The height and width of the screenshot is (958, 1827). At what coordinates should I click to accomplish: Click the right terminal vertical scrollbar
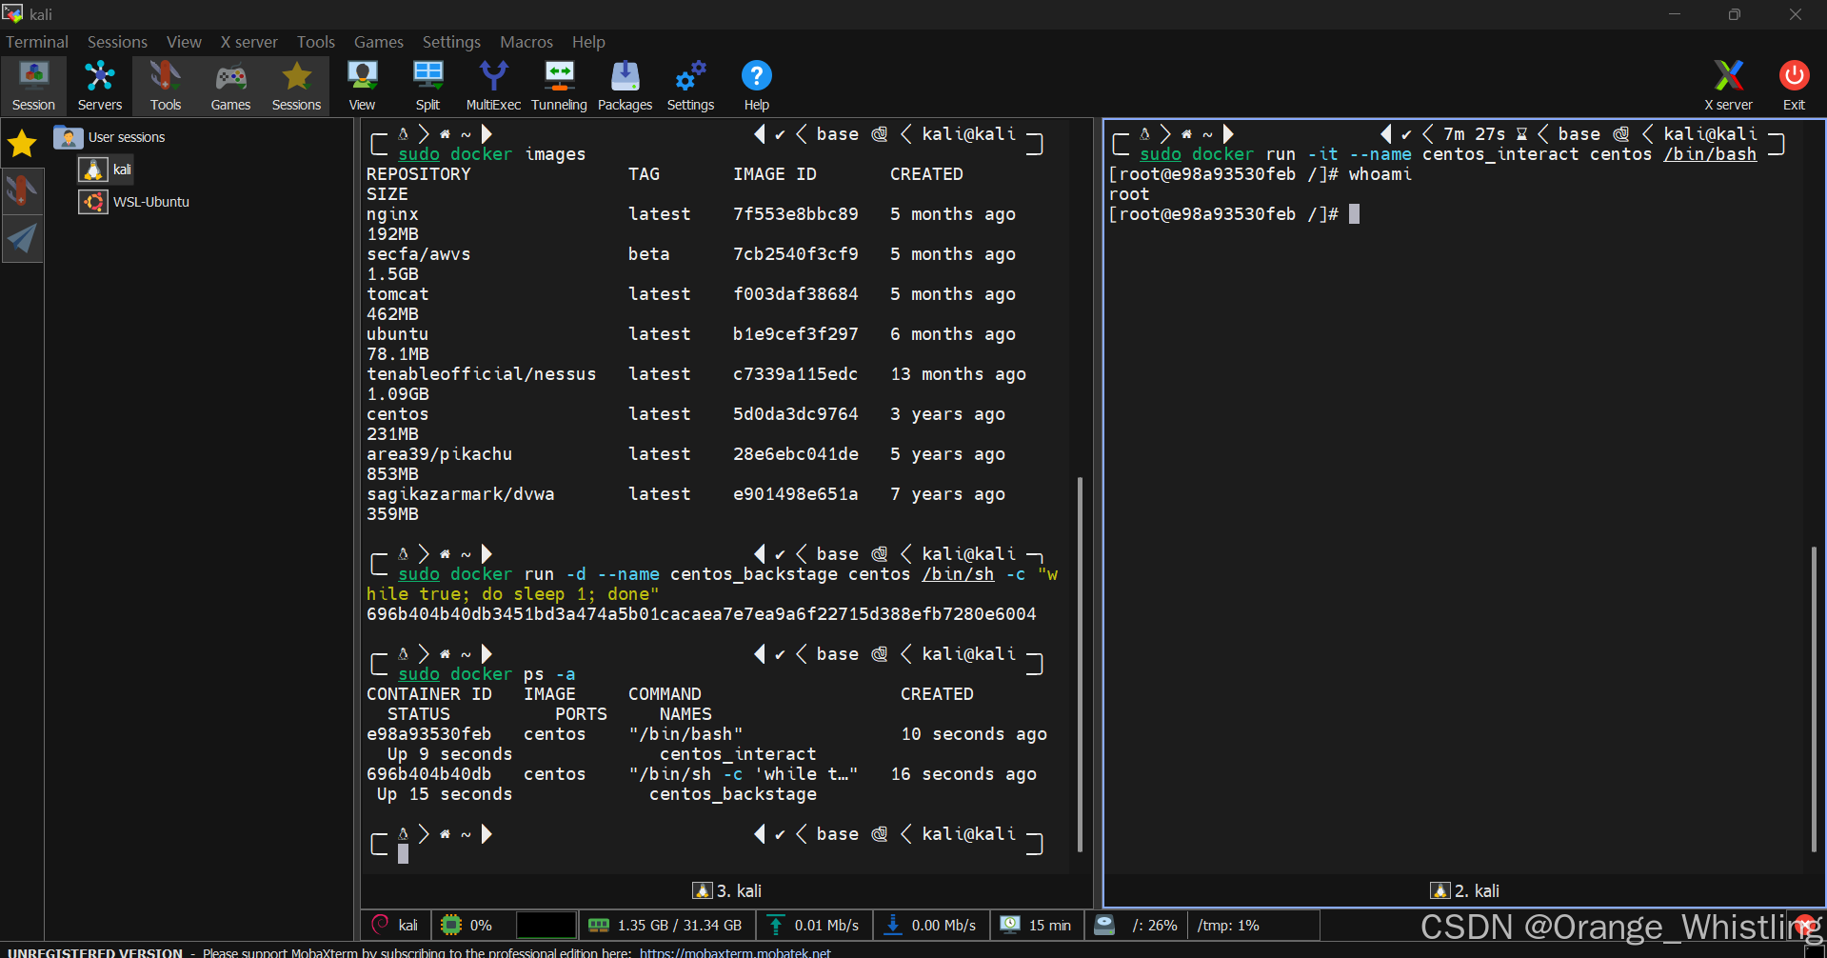[x=1813, y=698]
